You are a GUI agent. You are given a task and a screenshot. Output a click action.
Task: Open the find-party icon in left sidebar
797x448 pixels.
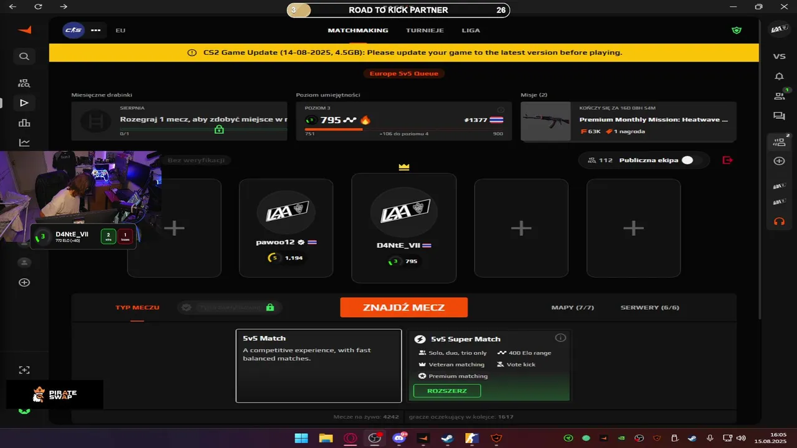(x=24, y=83)
